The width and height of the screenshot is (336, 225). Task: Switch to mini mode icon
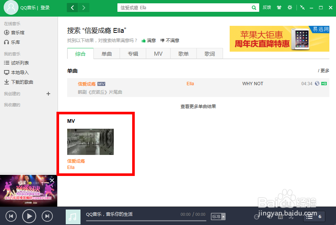click(302, 7)
